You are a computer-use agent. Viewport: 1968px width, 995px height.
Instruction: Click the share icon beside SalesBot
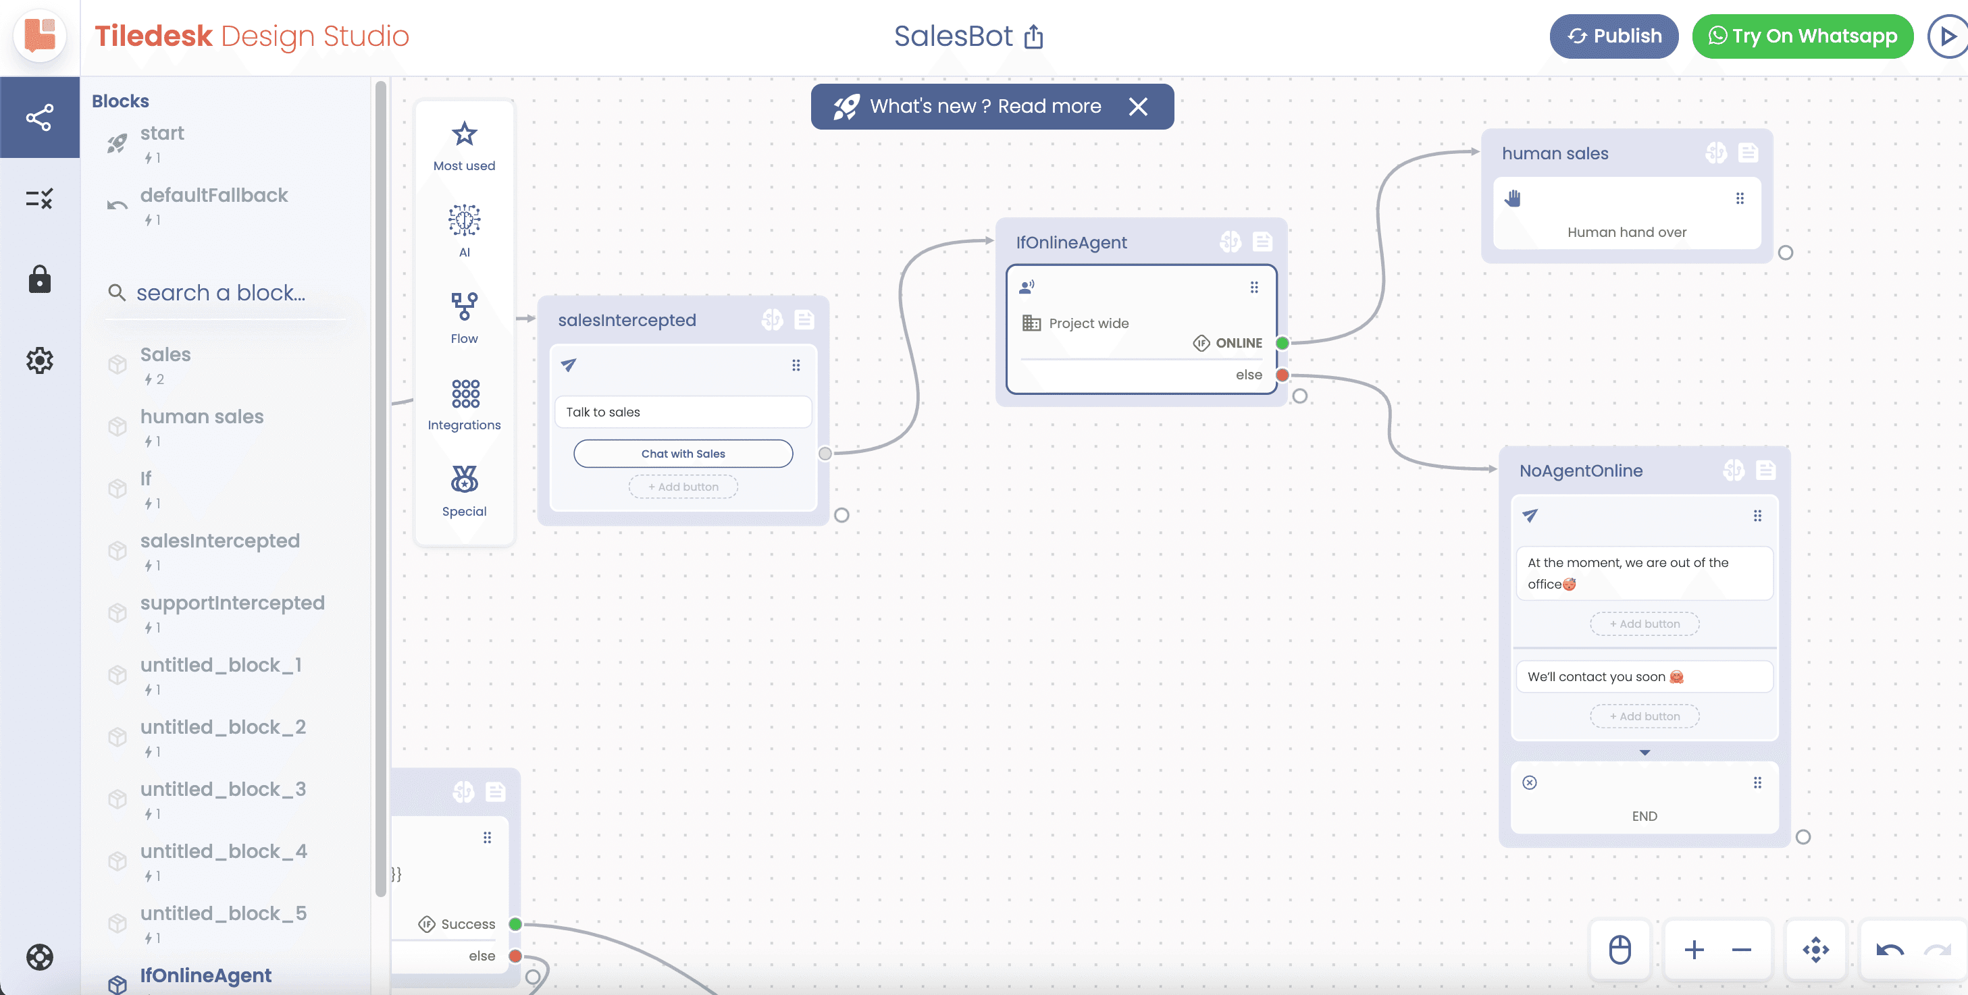point(1034,36)
